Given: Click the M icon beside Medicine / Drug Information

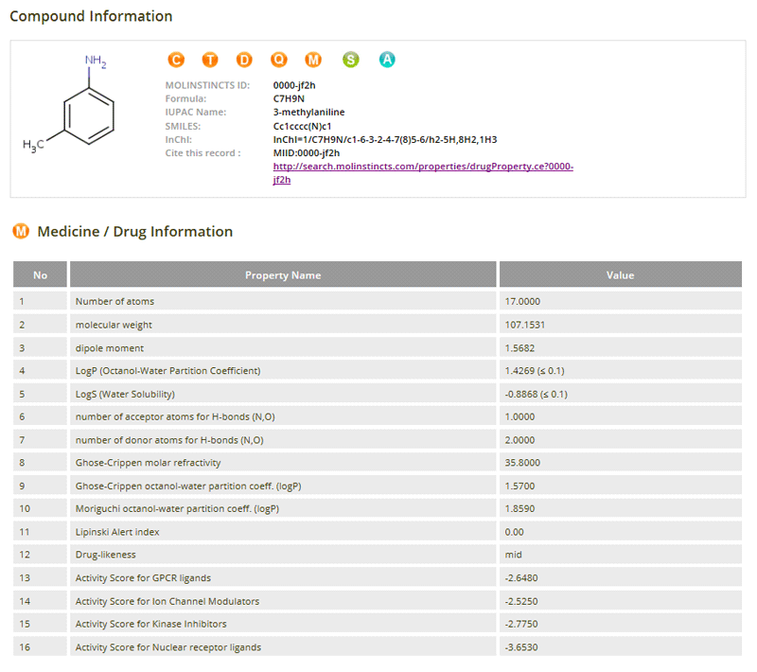Looking at the screenshot, I should [x=21, y=231].
